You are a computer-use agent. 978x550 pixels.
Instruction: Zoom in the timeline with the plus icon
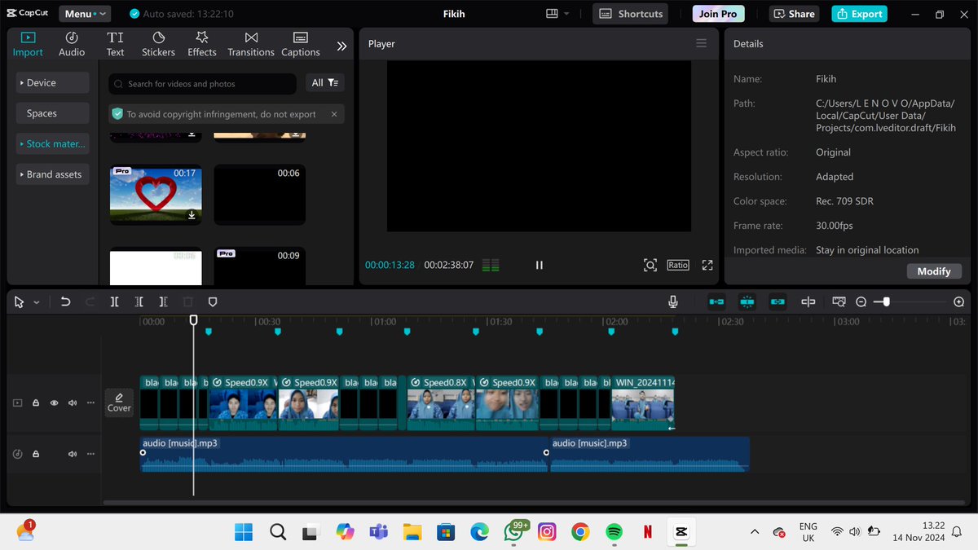coord(958,301)
